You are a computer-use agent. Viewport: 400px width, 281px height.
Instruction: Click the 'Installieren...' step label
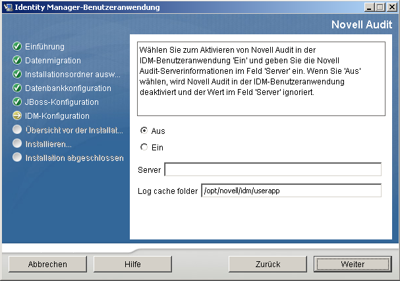pyautogui.click(x=49, y=144)
